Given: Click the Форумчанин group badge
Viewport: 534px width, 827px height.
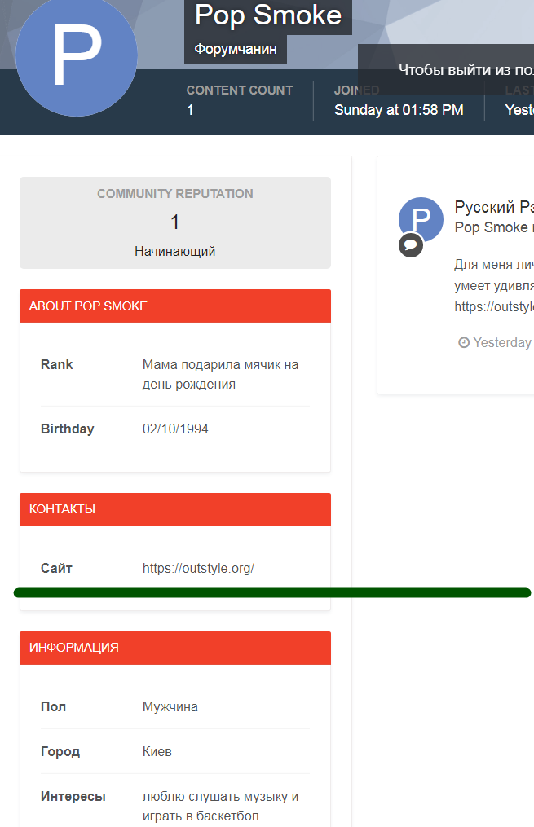Looking at the screenshot, I should point(236,49).
